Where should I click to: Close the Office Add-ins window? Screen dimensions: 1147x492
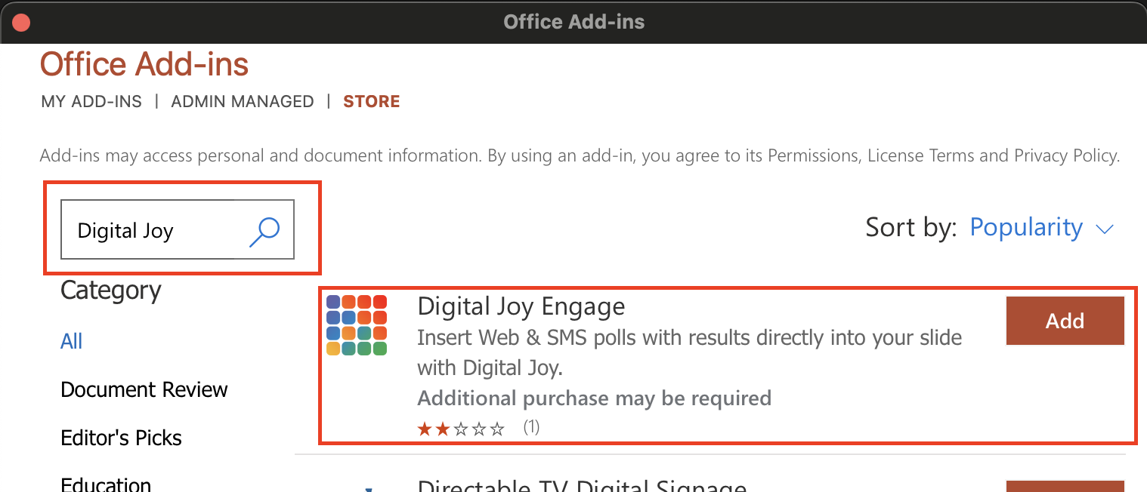tap(21, 22)
